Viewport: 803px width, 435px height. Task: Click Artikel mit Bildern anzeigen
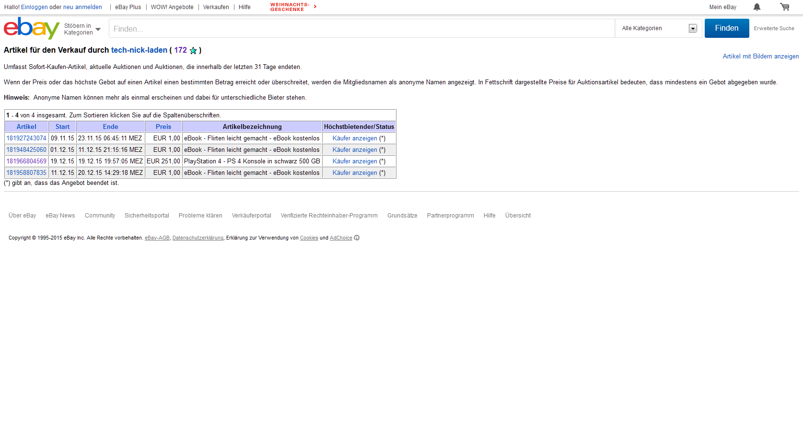click(x=760, y=57)
